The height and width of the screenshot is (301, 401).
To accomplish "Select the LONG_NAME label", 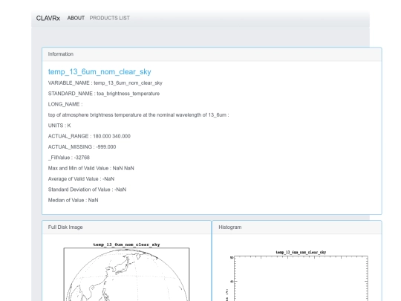I will click(x=65, y=105).
